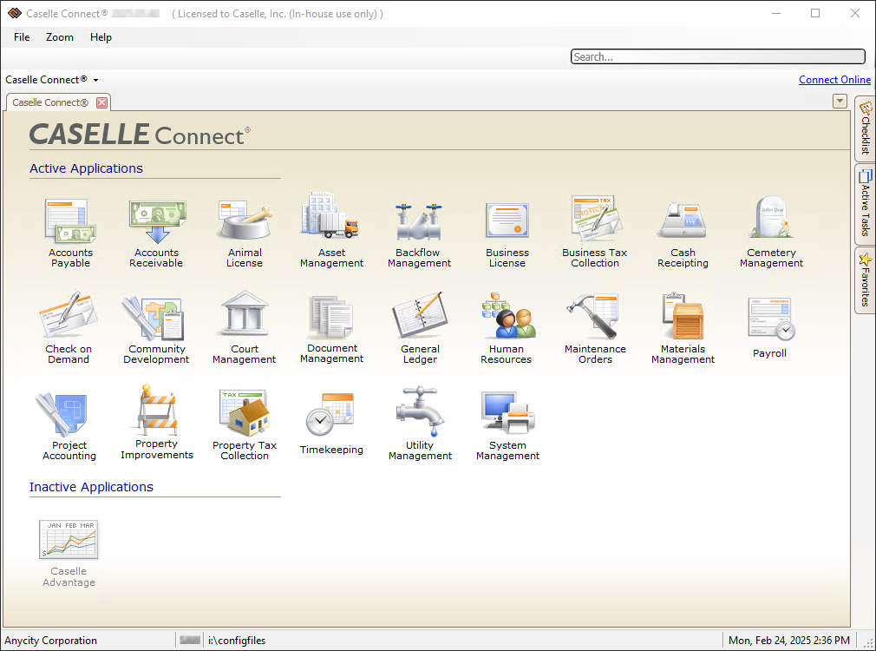876x651 pixels.
Task: Open System Management module
Action: pyautogui.click(x=508, y=425)
